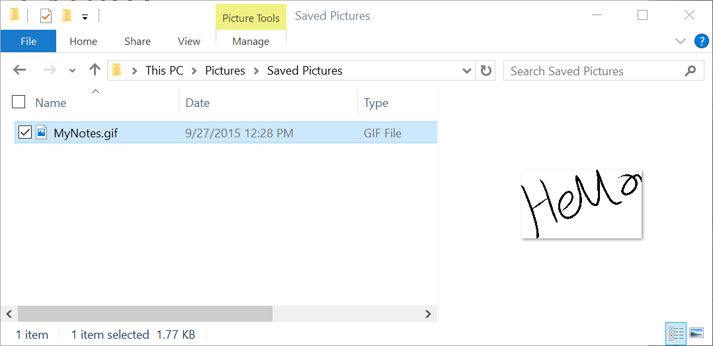Switch to Large thumbnails view icon

696,333
